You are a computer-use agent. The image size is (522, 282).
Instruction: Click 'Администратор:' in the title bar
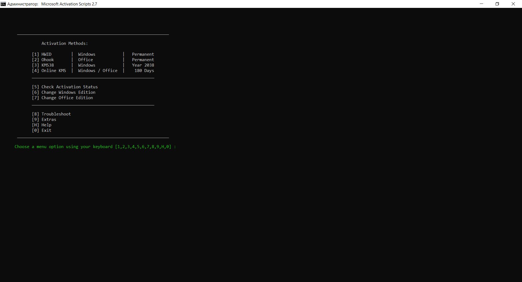[23, 4]
